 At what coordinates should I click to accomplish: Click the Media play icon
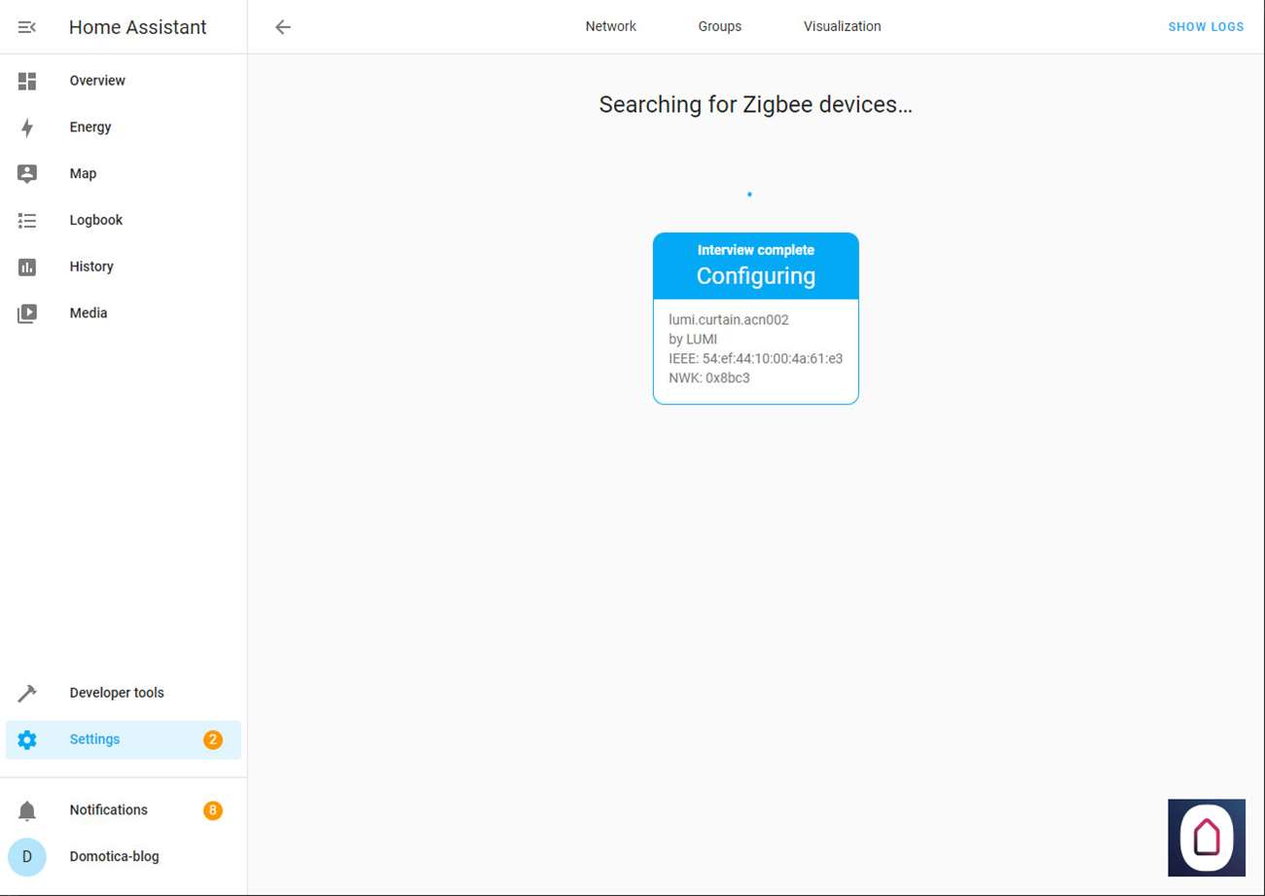click(x=27, y=313)
